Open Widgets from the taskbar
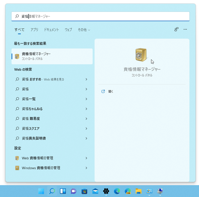This screenshot has height=197, width=199. tap(63, 191)
